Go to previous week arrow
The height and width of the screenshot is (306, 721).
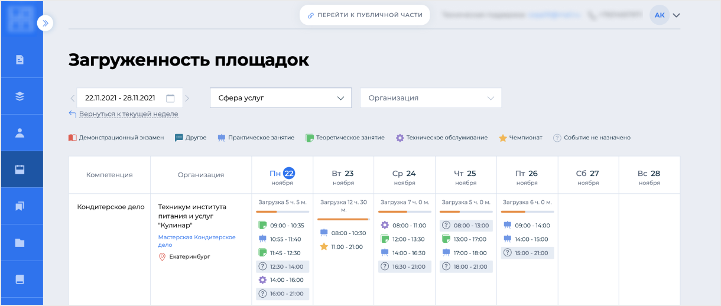pyautogui.click(x=73, y=98)
